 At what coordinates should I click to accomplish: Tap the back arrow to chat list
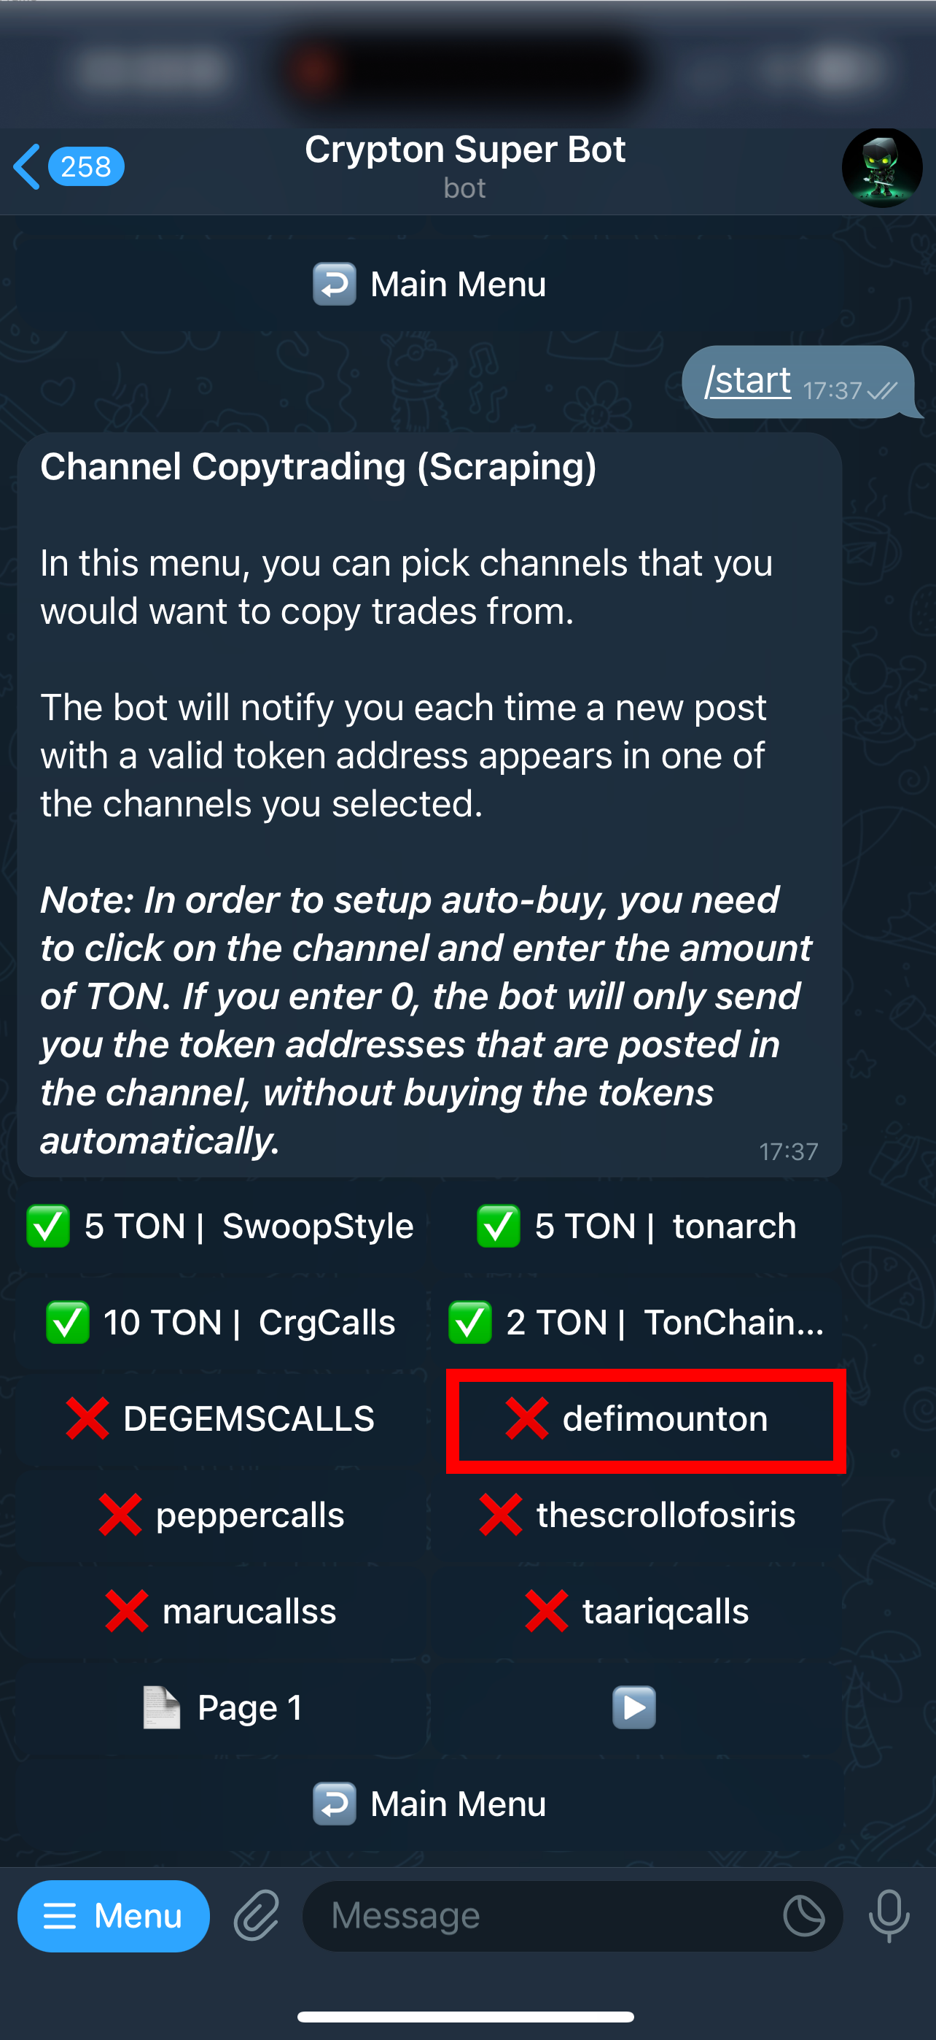click(27, 166)
